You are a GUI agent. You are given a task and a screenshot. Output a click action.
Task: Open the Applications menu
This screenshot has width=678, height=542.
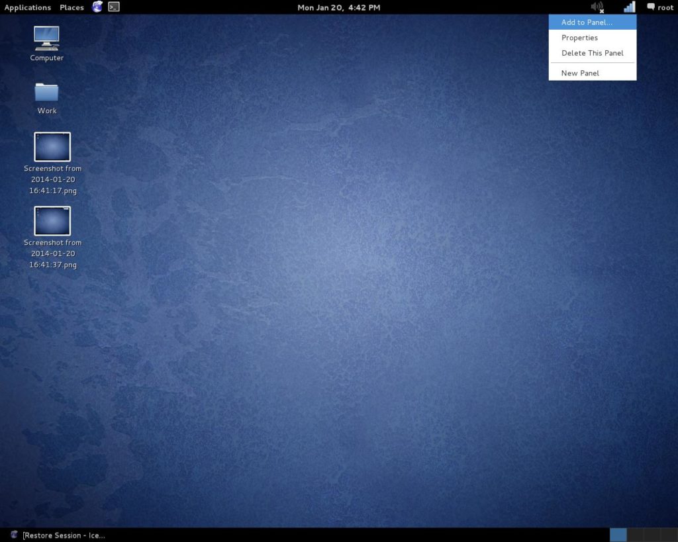coord(27,7)
